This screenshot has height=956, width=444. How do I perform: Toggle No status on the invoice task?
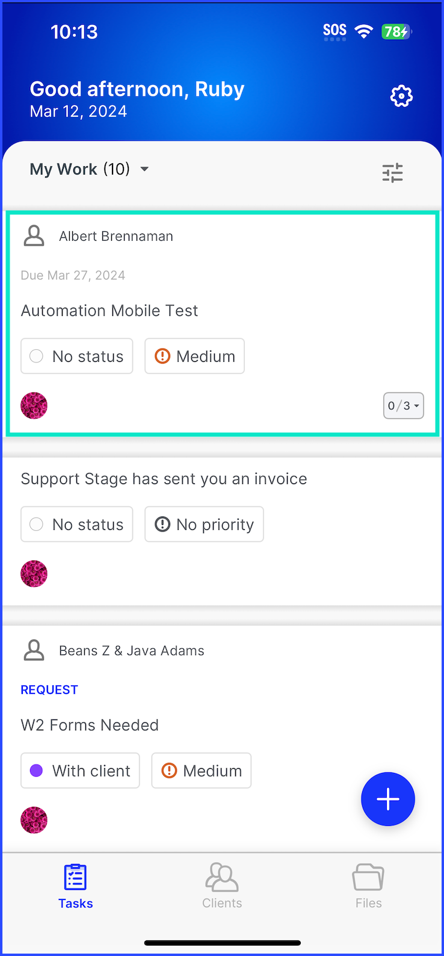pos(77,524)
